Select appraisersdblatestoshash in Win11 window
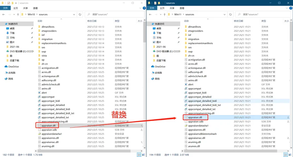 pyautogui.click(x=202, y=134)
